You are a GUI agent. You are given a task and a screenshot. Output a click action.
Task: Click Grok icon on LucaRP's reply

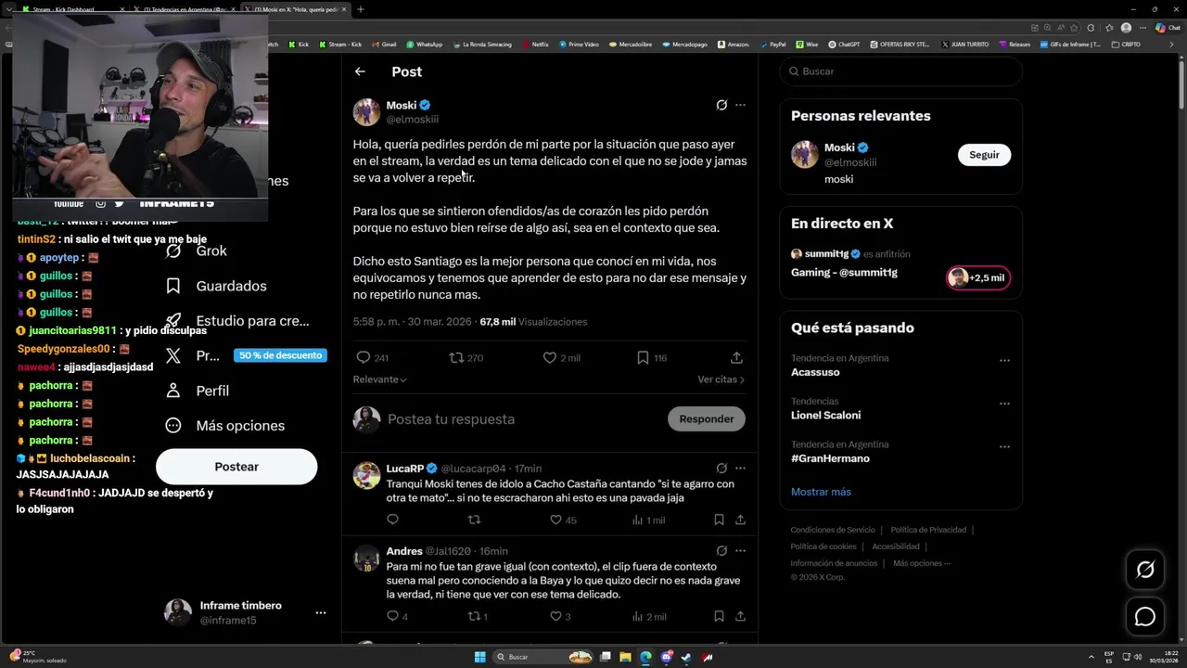(x=721, y=469)
